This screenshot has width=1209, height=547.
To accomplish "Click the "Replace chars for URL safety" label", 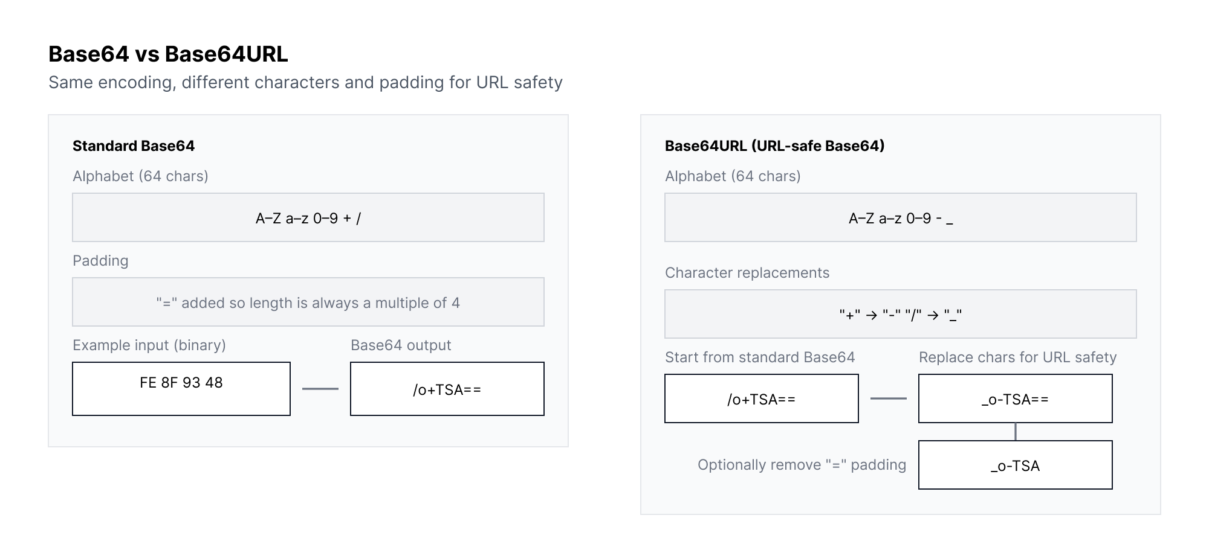I will tap(1017, 357).
